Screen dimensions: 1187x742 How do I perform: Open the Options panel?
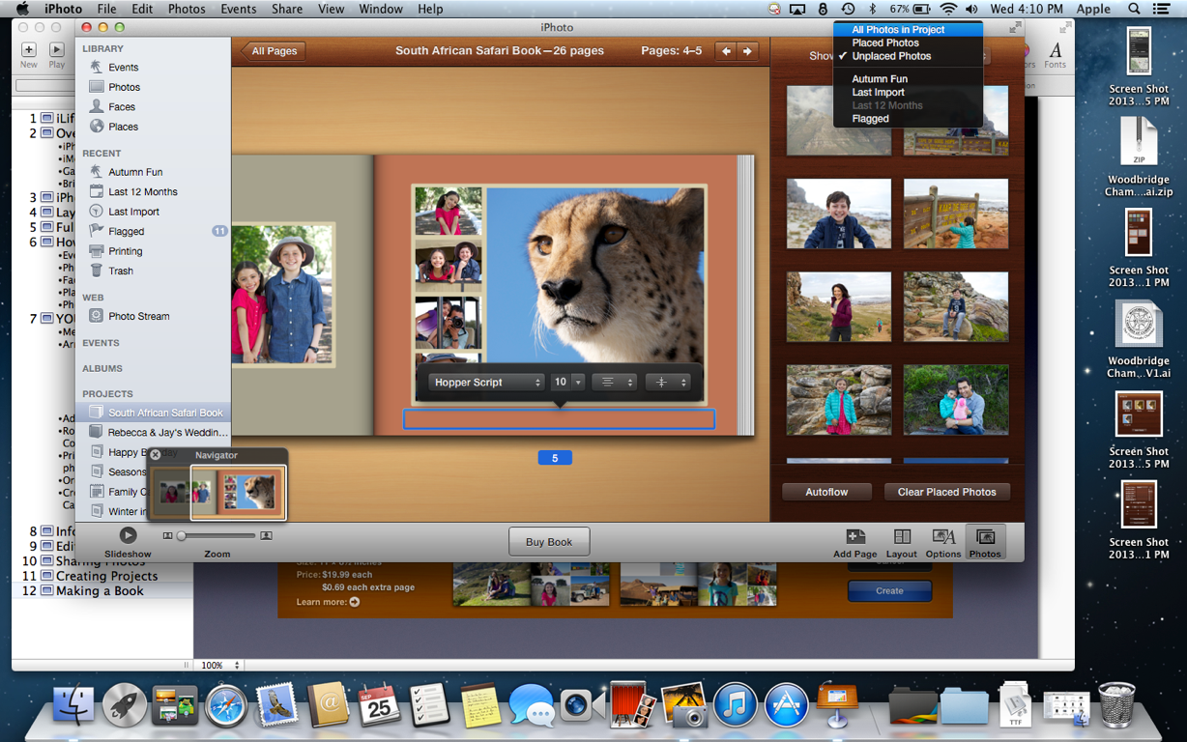click(x=943, y=543)
